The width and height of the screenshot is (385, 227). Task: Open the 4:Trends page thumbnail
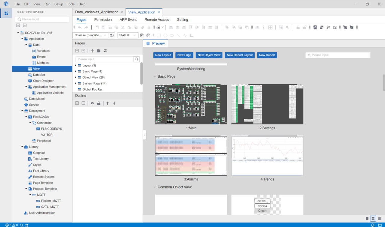[x=267, y=156]
